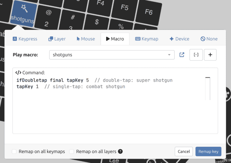The image size is (231, 163).
Task: Click the Remap key button
Action: pos(208,151)
